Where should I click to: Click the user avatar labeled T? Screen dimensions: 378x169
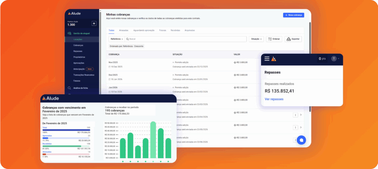334,59
